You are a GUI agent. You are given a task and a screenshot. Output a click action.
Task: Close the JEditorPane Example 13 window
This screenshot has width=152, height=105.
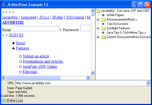(x=147, y=5)
